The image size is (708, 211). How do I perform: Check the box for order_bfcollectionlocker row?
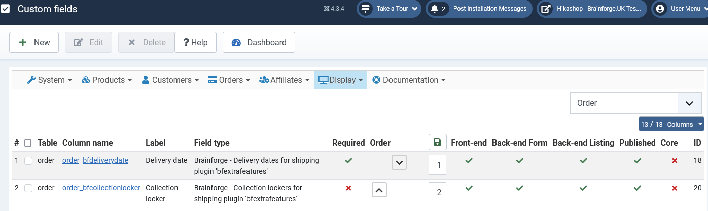tap(28, 188)
